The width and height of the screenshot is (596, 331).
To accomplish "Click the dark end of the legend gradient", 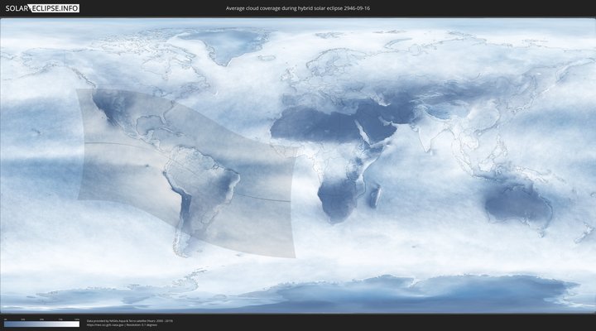I will click(7, 324).
